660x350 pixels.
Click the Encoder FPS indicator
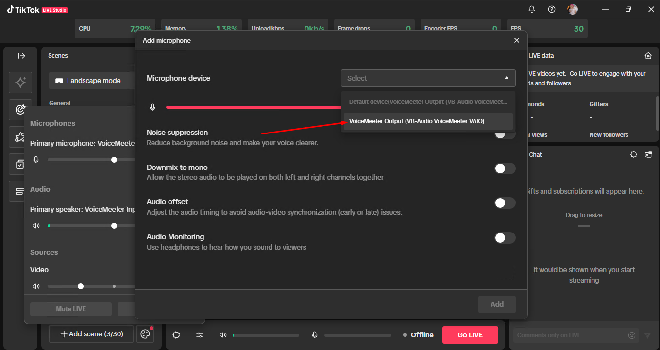pyautogui.click(x=461, y=29)
